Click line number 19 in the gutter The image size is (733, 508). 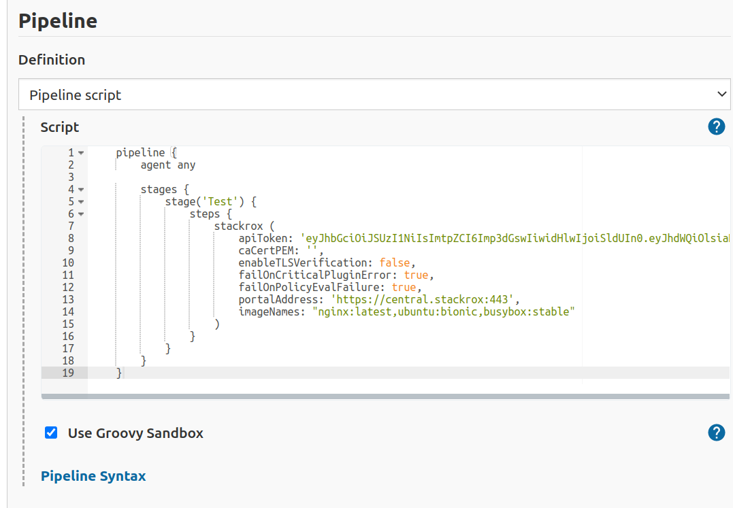67,373
